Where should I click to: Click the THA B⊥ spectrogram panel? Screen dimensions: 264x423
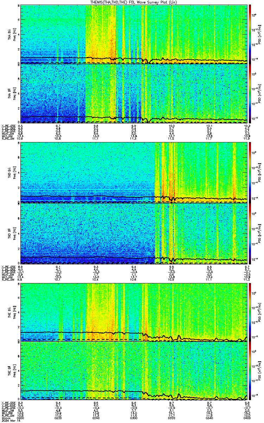pos(134,34)
